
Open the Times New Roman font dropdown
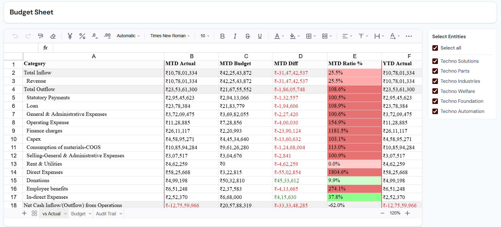click(170, 36)
